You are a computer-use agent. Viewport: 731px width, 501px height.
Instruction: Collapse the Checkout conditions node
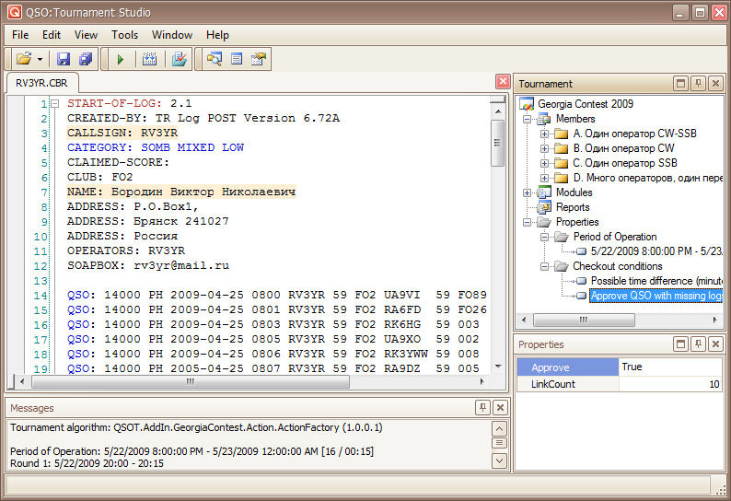point(545,266)
